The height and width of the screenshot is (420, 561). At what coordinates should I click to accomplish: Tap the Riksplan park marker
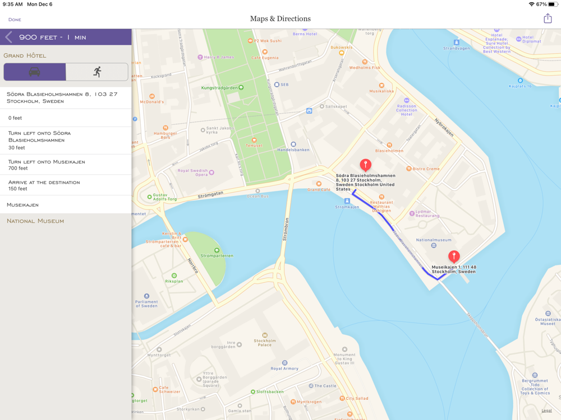[174, 276]
